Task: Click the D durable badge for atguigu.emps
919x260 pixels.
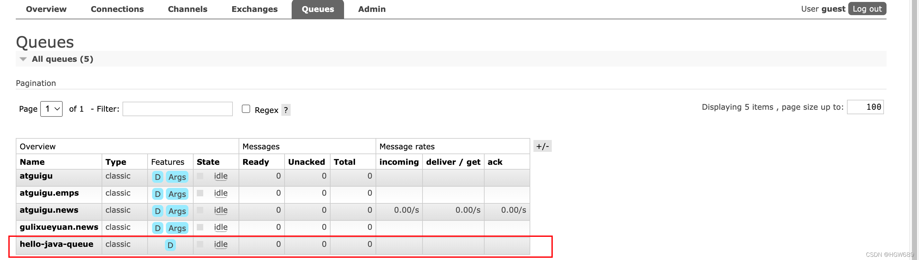Action: tap(158, 194)
